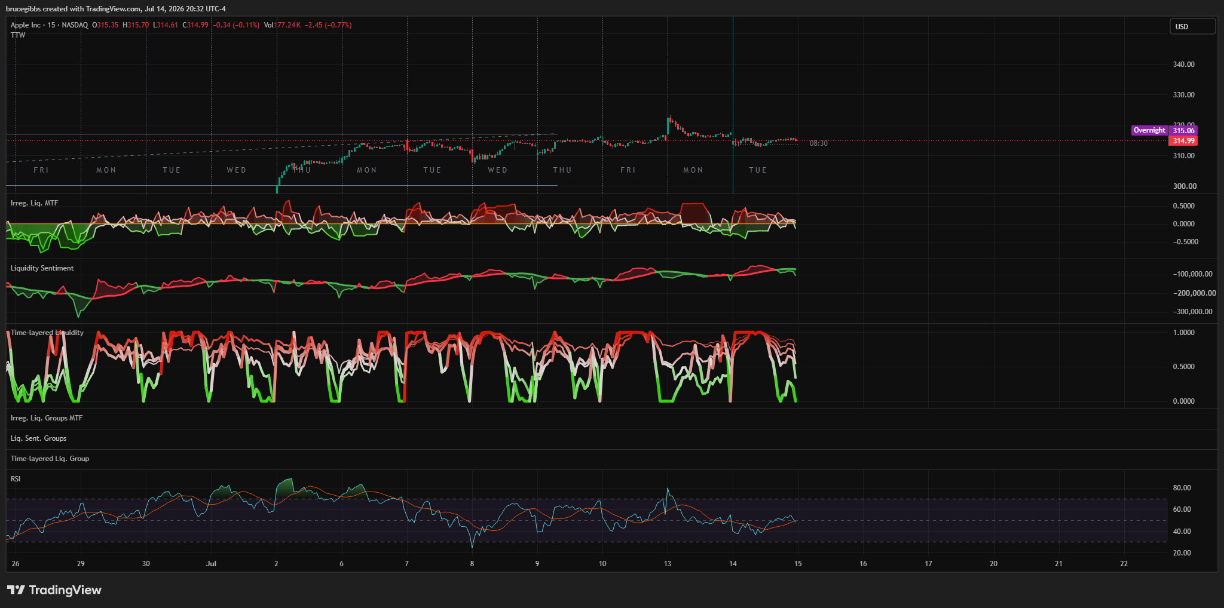The image size is (1224, 608).
Task: Click the 60.00 RSI axis value
Action: tap(1182, 509)
